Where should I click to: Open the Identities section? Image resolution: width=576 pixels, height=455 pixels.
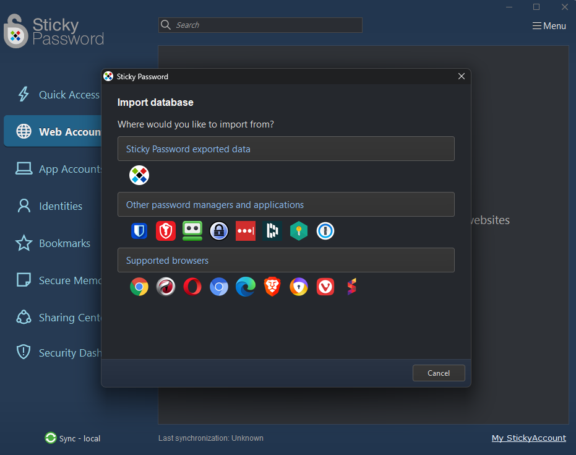coord(53,206)
